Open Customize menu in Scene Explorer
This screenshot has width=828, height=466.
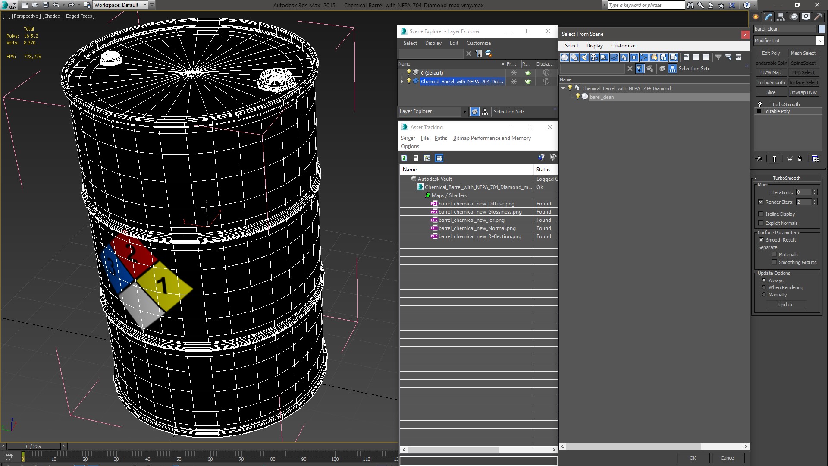tap(478, 43)
